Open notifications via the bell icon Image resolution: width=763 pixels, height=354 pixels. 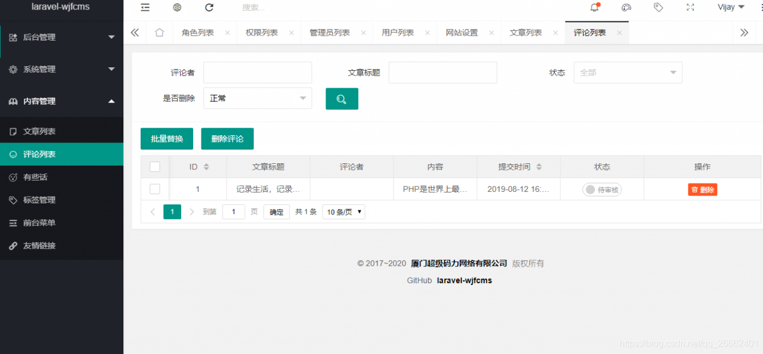[593, 7]
